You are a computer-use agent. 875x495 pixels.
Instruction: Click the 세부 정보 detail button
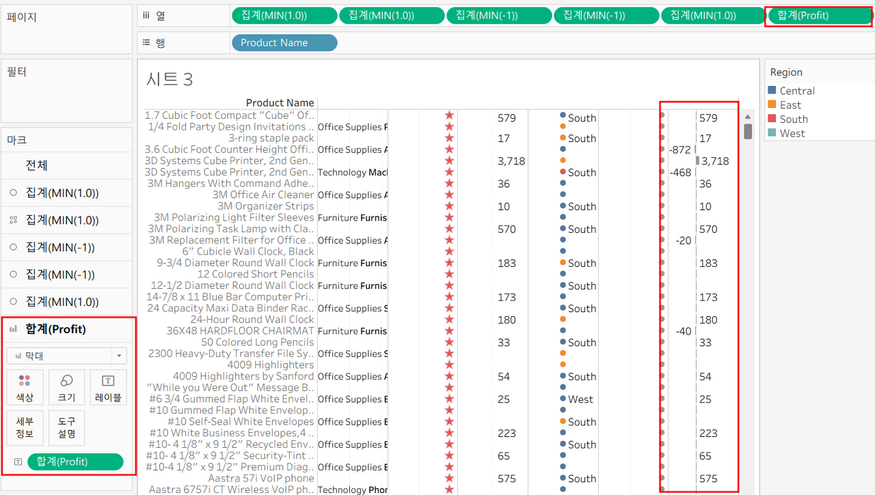[x=25, y=428]
